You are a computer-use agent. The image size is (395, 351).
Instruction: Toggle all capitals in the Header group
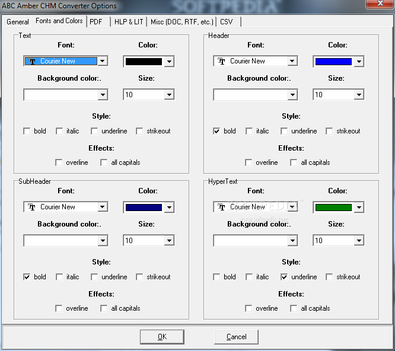294,162
